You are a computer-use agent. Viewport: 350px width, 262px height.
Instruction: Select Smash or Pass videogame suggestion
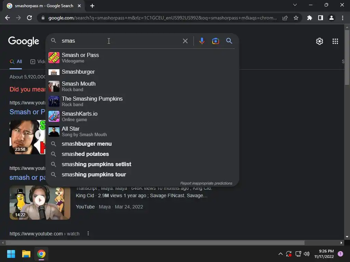click(x=143, y=58)
